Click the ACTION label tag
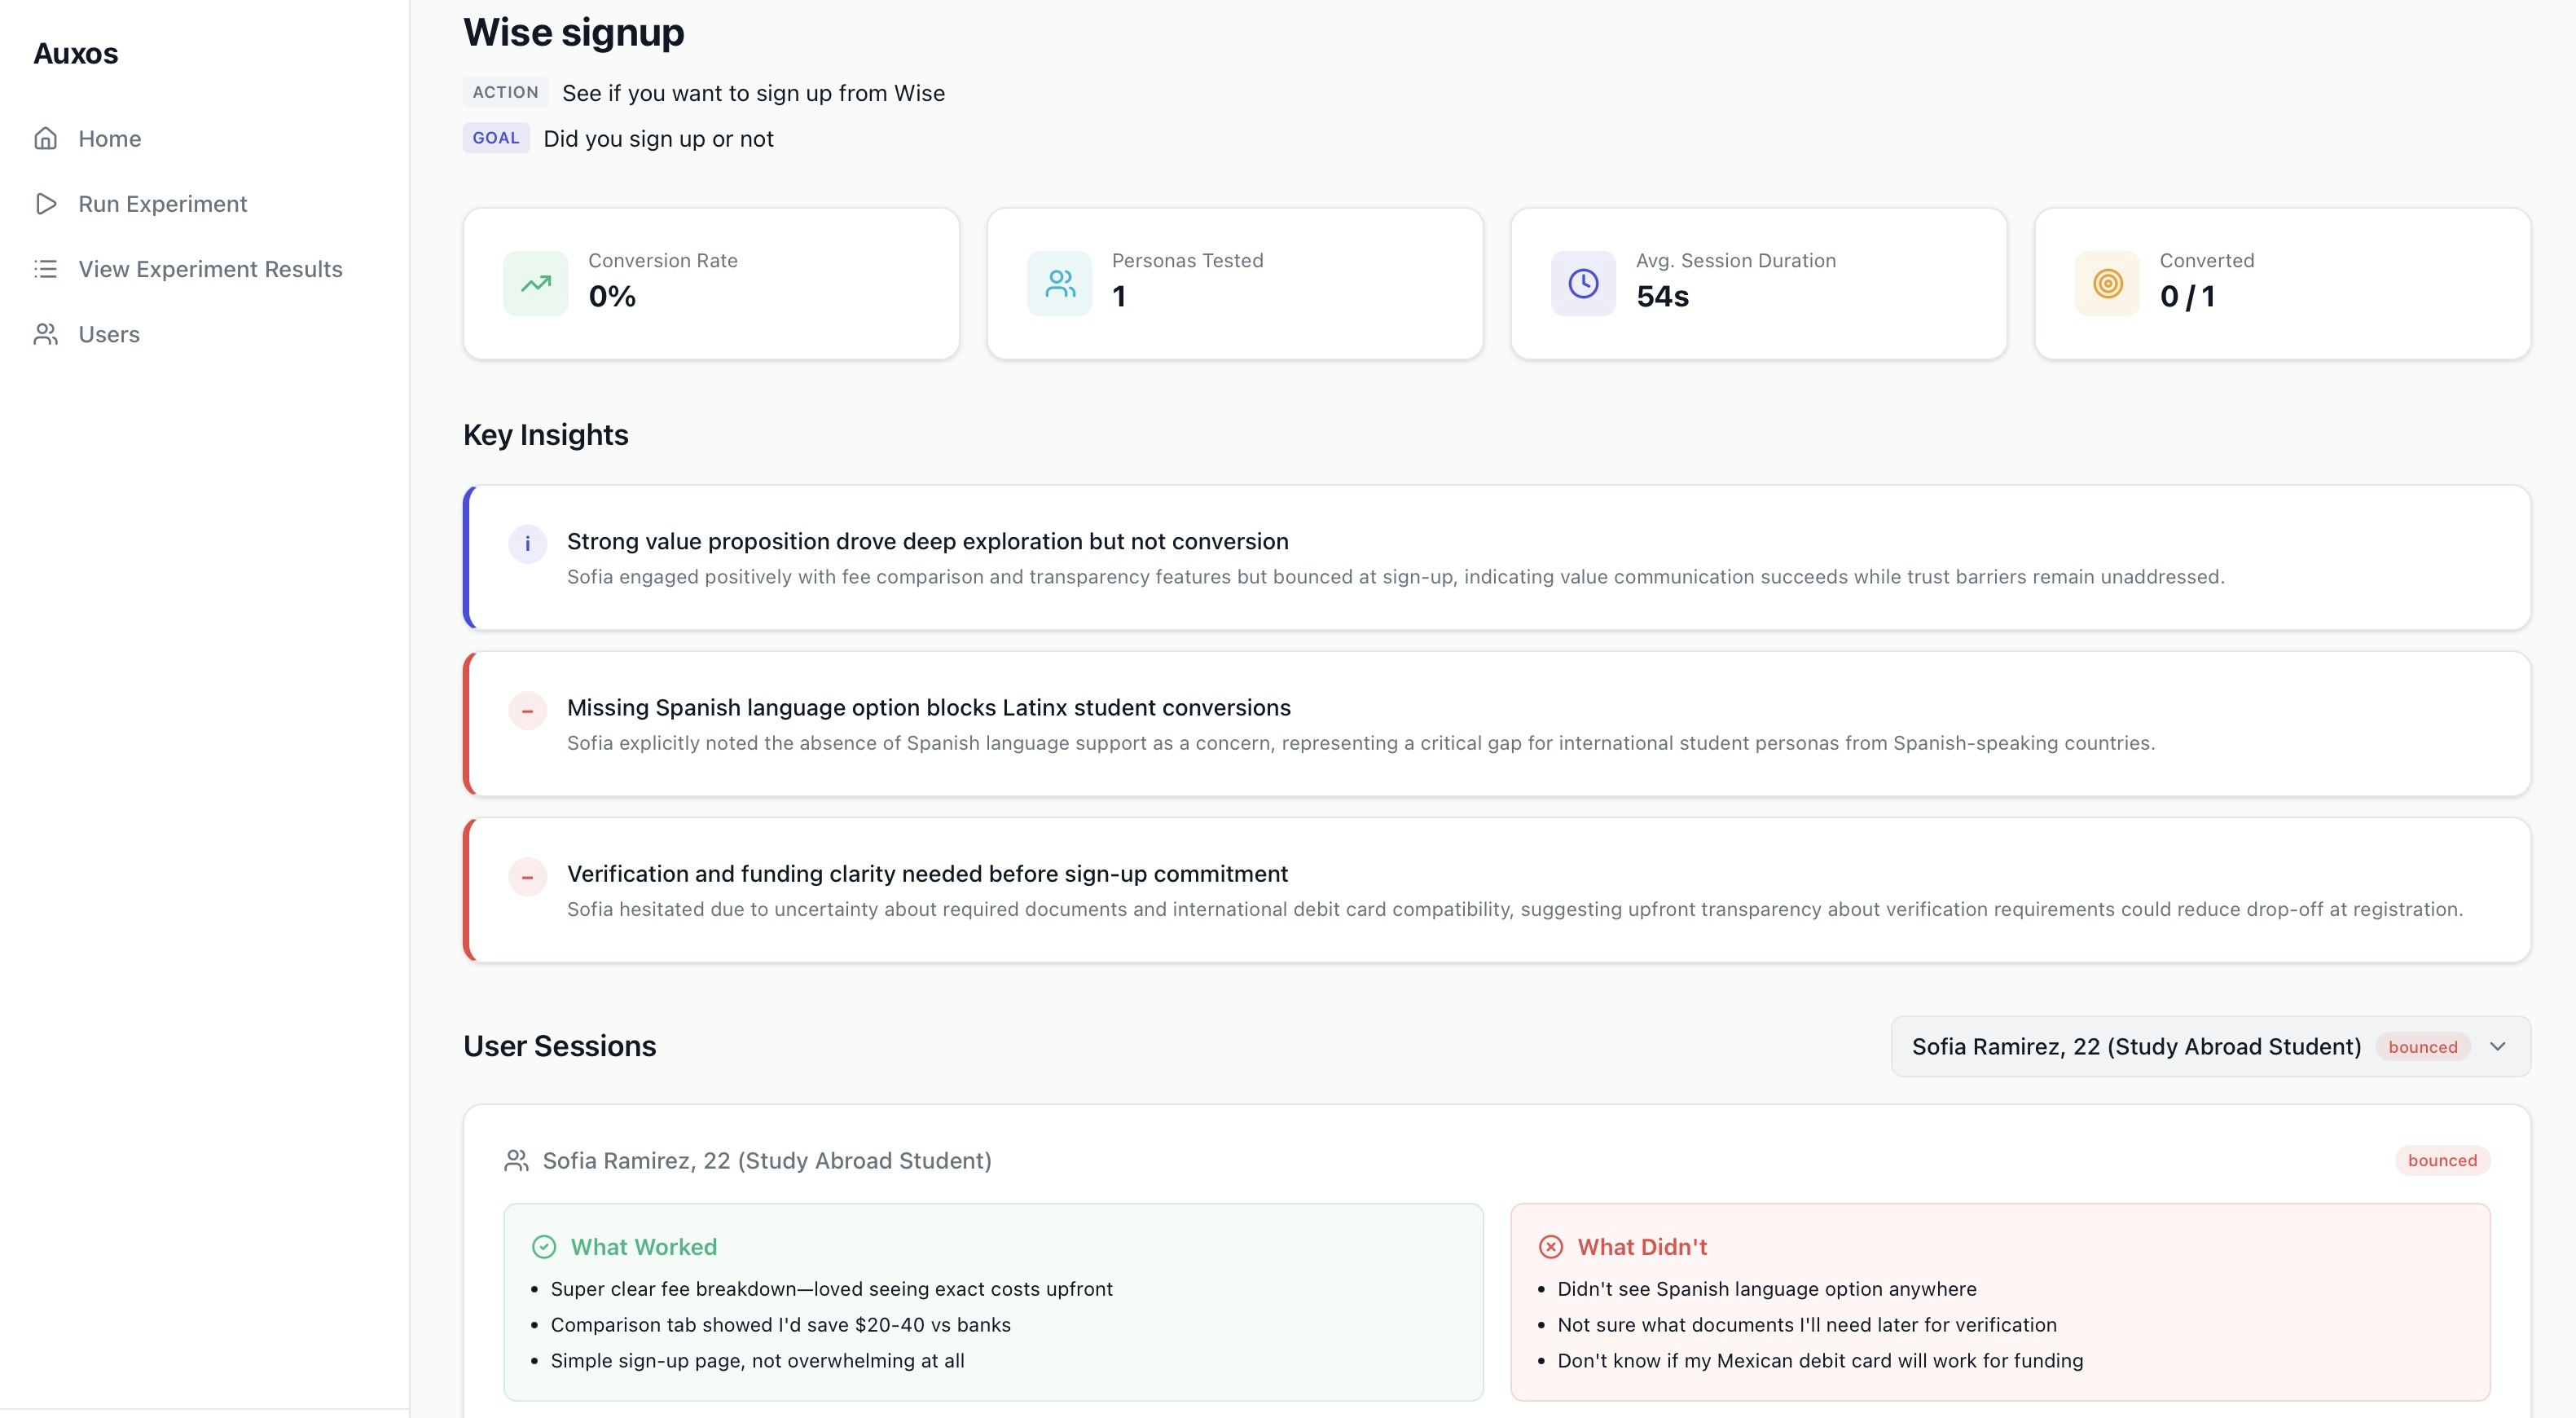Image resolution: width=2576 pixels, height=1418 pixels. coord(506,92)
